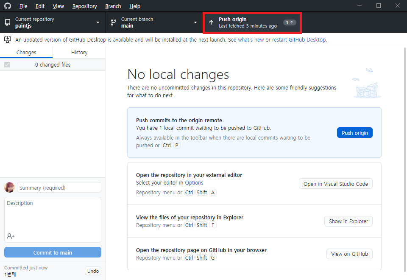Toggle the select all changed files checkbox

(7, 64)
